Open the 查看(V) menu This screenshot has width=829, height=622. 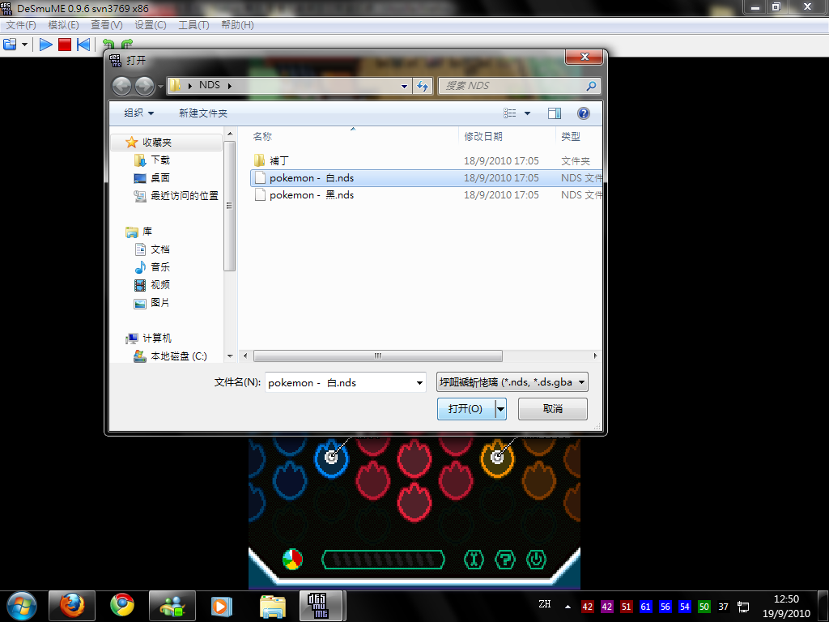(107, 25)
